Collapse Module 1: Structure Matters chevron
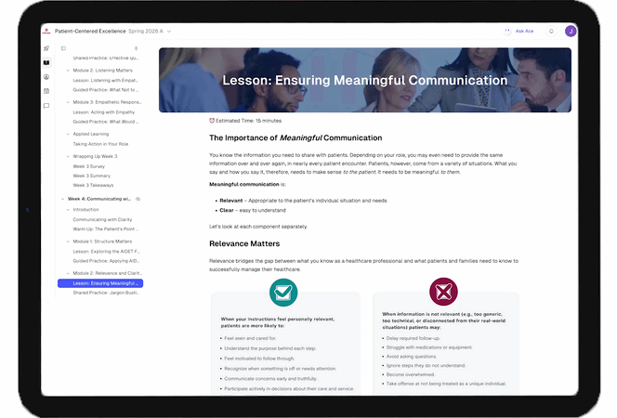 tap(68, 242)
